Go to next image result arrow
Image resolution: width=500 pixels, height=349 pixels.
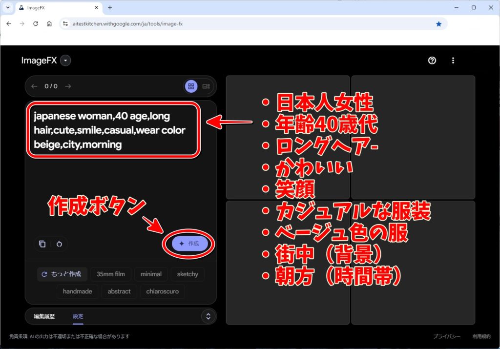point(68,86)
